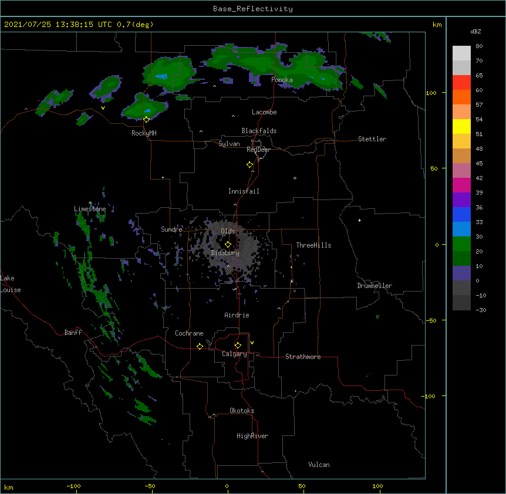Click the yellow diamond marker near RockyMH
This screenshot has height=494, width=506.
click(146, 120)
